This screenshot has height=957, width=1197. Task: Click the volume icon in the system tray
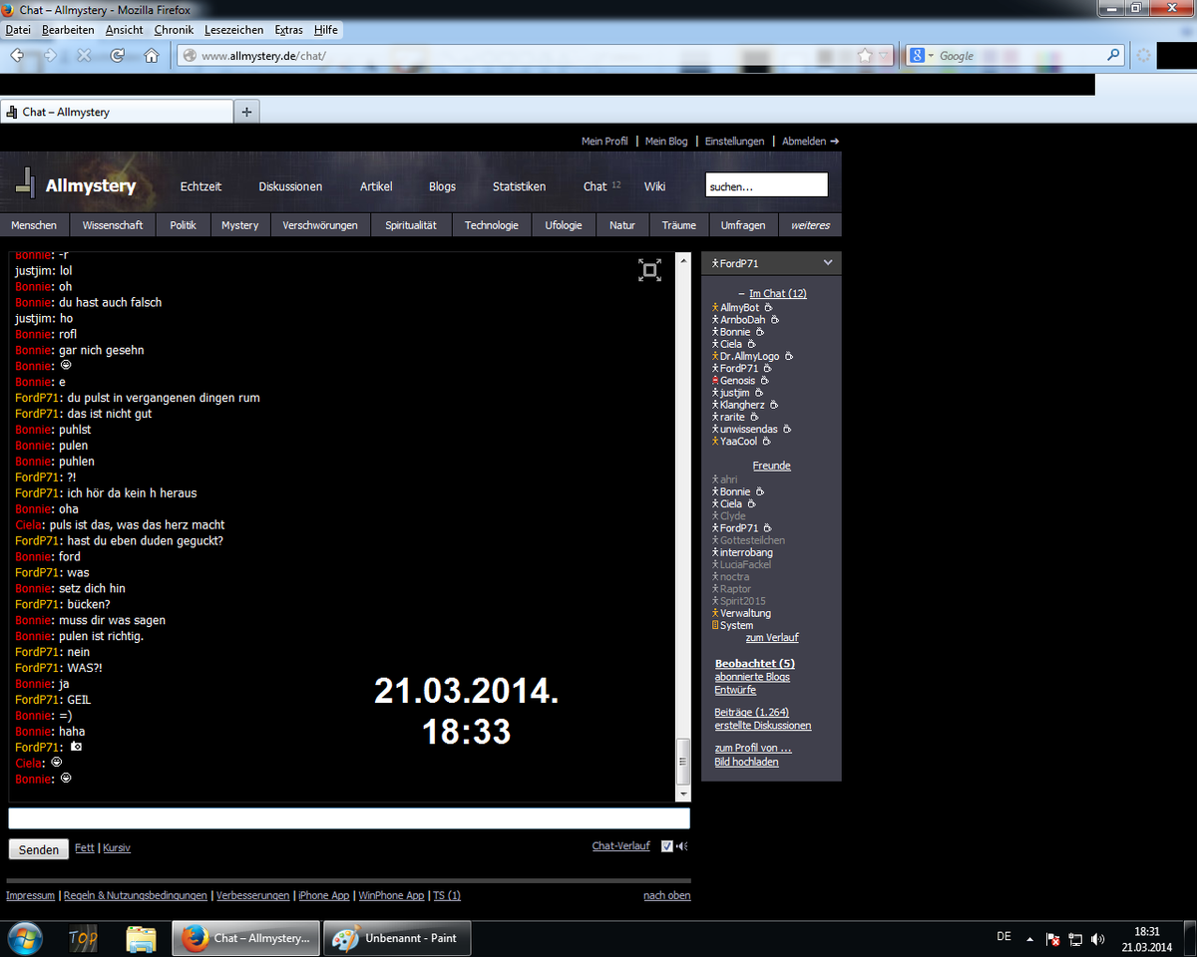pos(1098,939)
